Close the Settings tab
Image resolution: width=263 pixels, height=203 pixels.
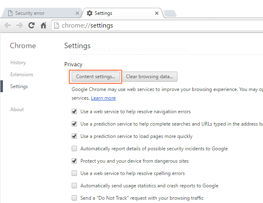156,13
